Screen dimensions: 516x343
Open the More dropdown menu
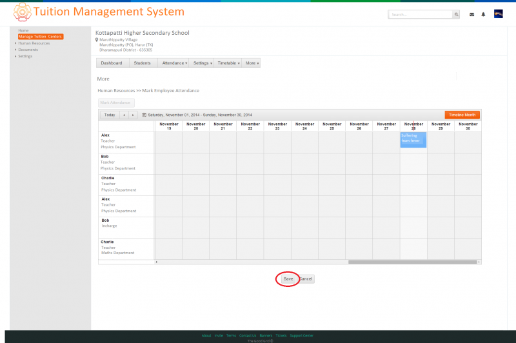(x=252, y=63)
